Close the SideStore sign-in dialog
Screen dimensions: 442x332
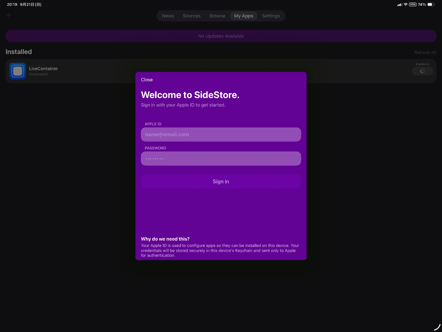[147, 80]
